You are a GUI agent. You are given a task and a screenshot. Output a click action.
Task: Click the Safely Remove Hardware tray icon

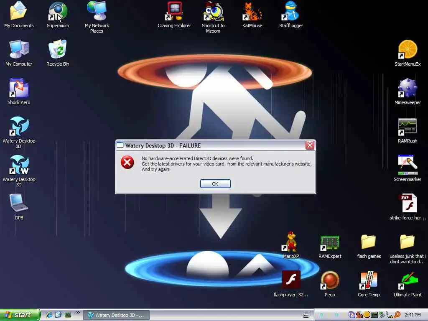click(x=382, y=315)
